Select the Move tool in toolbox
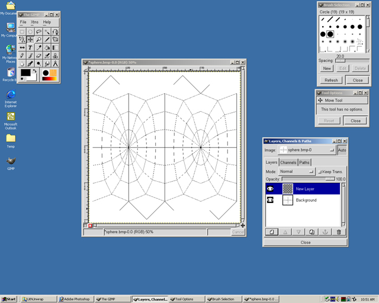Screen dimensions: 379x303 click(x=30, y=40)
